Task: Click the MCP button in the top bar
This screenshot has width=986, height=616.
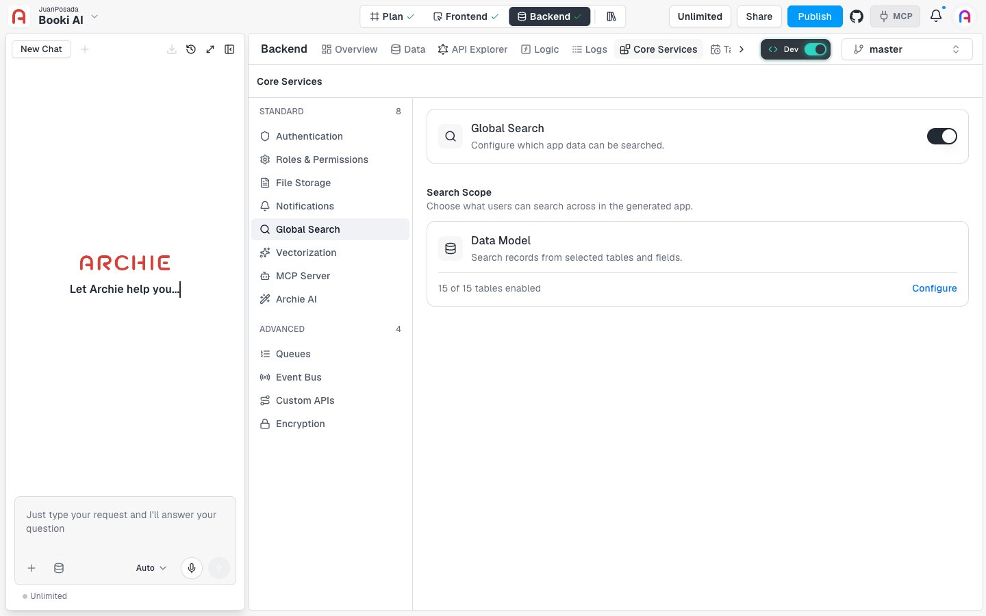Action: click(896, 16)
